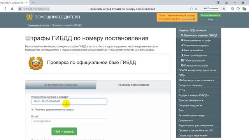The image size is (249, 140).
Task: Open 'Где пройти техосмотр' menu item
Action: pyautogui.click(x=198, y=86)
